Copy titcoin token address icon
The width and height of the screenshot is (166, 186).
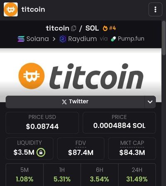73,28
